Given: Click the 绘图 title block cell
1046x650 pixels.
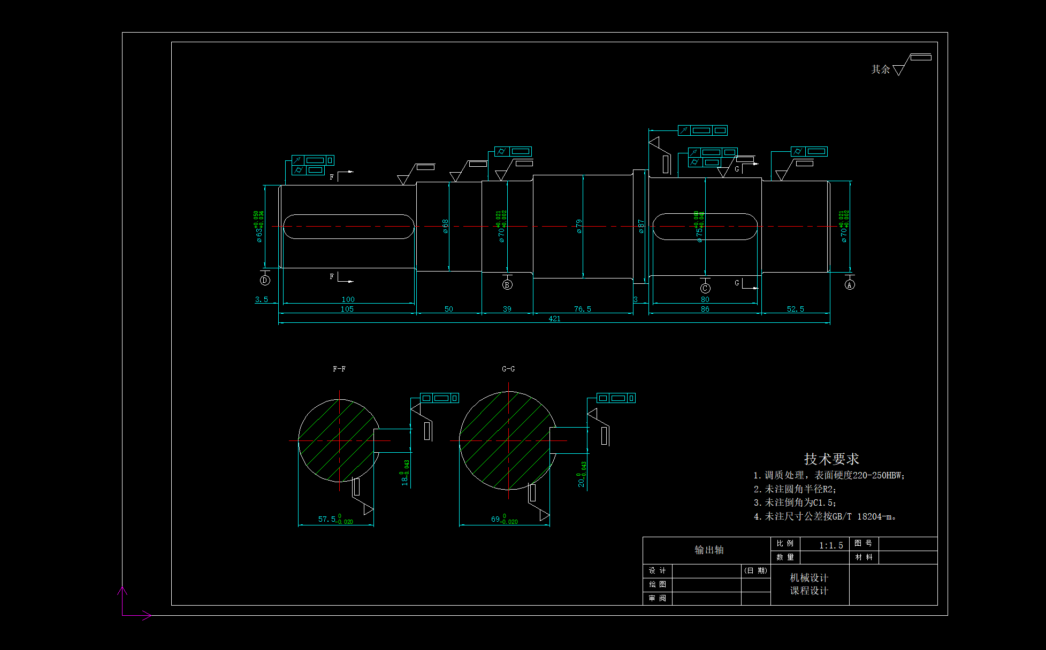Looking at the screenshot, I should click(x=657, y=584).
